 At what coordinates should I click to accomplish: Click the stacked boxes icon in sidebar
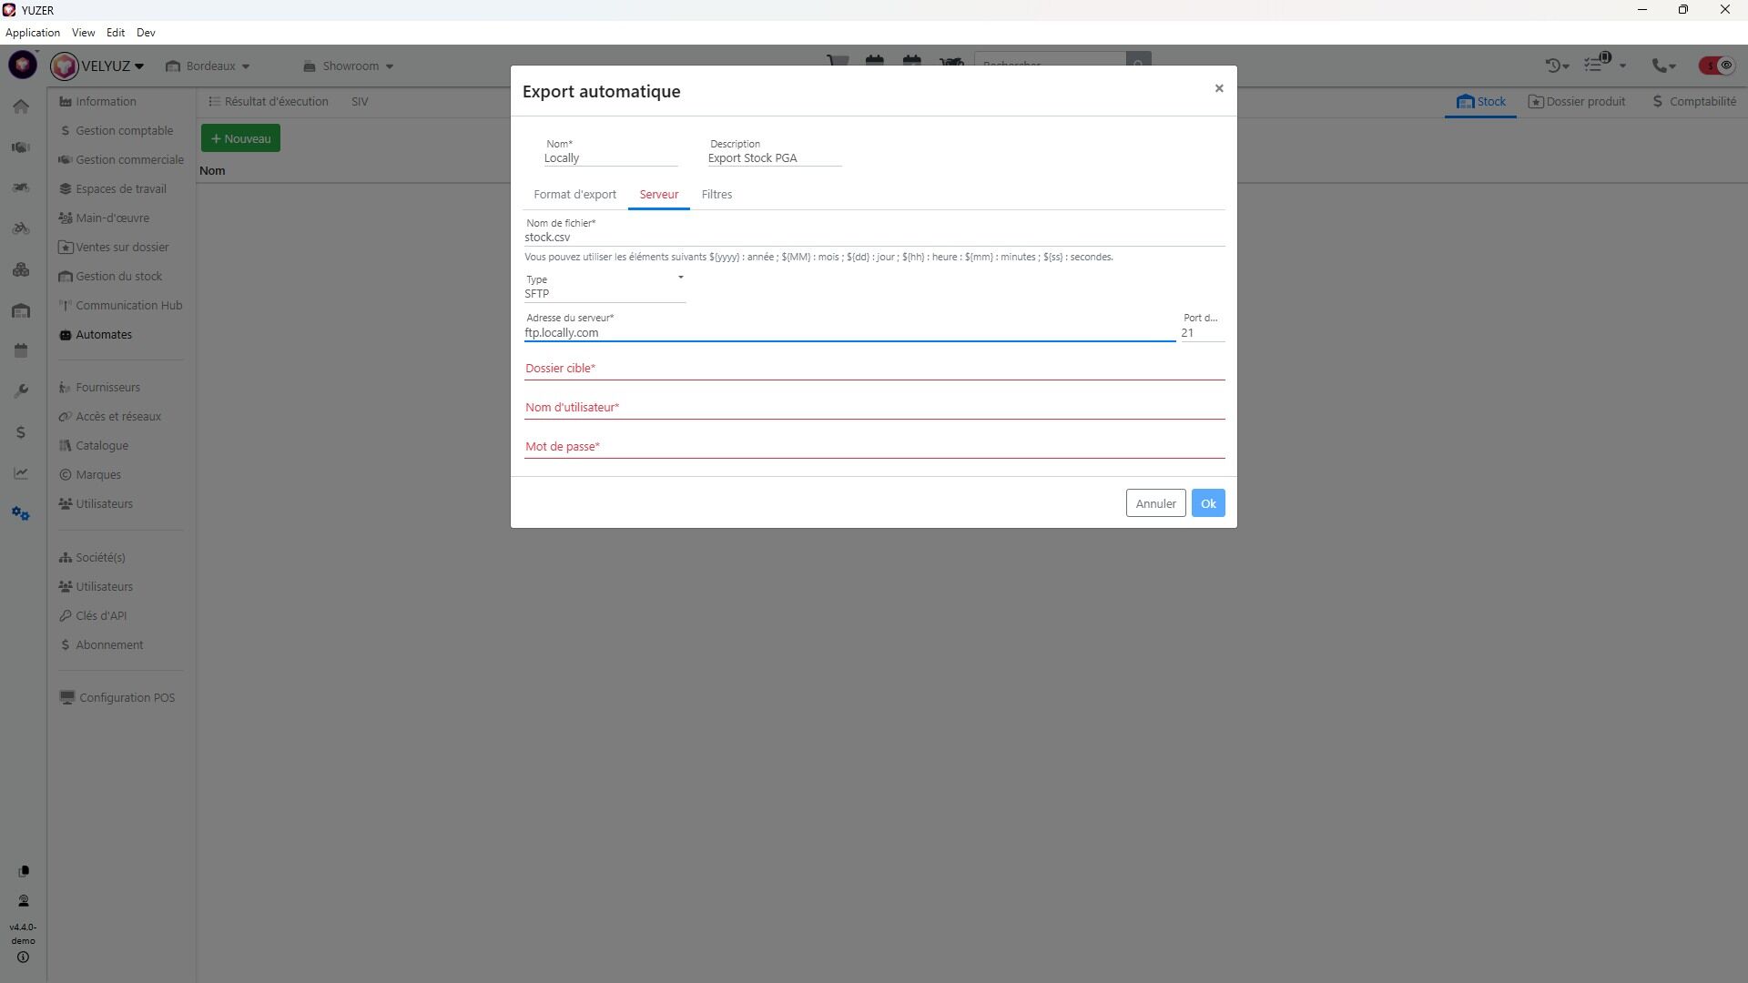pyautogui.click(x=21, y=270)
